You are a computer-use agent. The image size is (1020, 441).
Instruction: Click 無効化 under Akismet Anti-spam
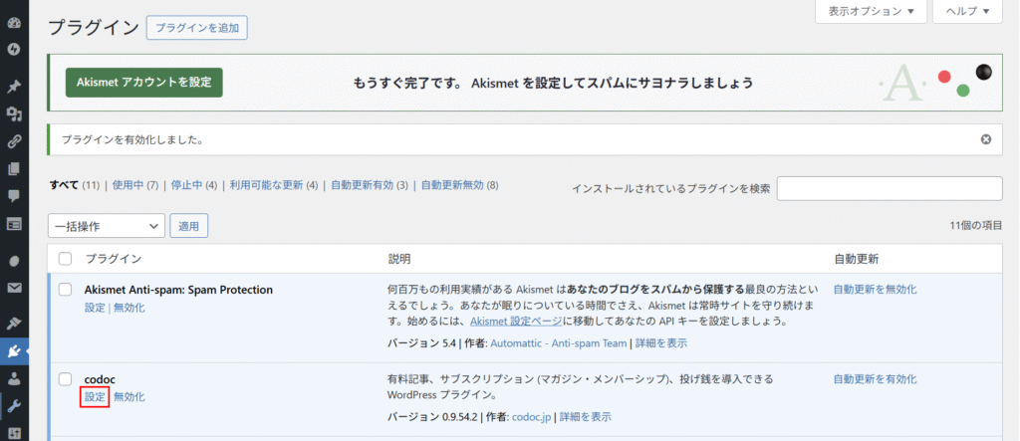tap(128, 308)
